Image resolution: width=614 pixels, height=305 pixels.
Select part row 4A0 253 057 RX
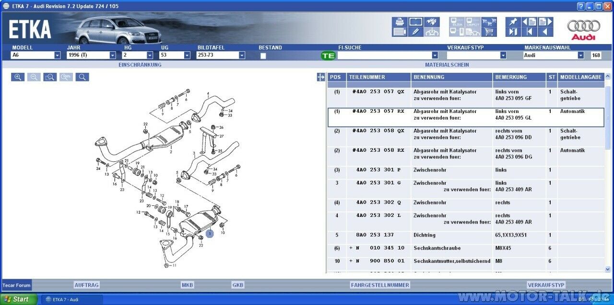pos(466,117)
